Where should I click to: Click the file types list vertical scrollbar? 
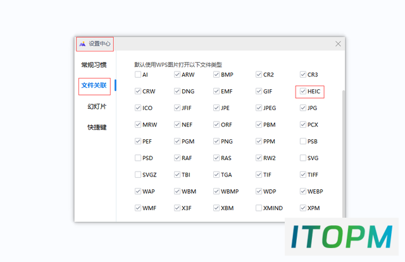point(344,154)
